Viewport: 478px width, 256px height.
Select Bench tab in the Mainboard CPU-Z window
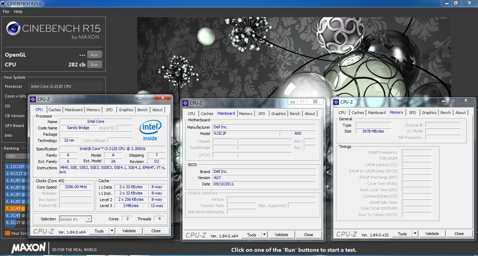[295, 114]
